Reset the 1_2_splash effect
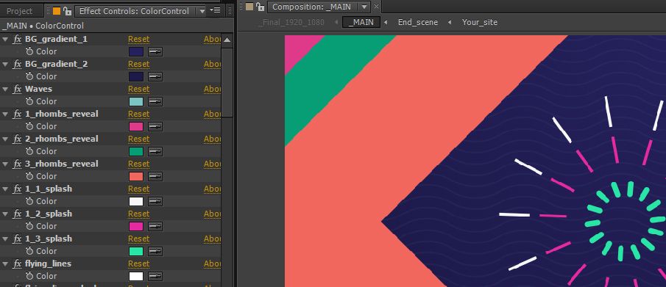This screenshot has height=287, width=666. point(139,214)
